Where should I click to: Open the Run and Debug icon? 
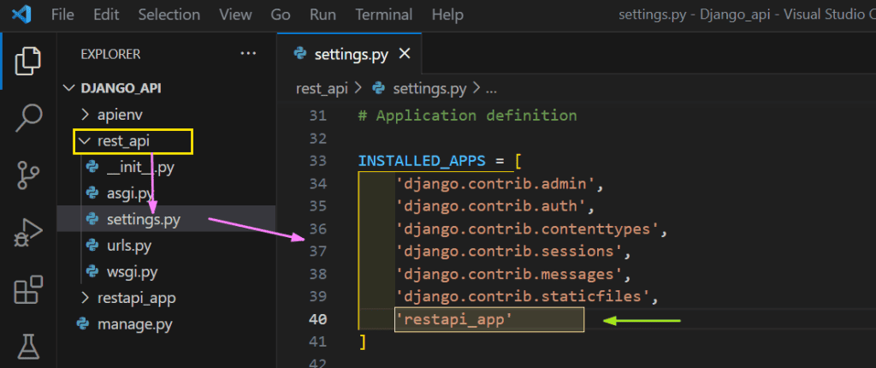pyautogui.click(x=28, y=233)
